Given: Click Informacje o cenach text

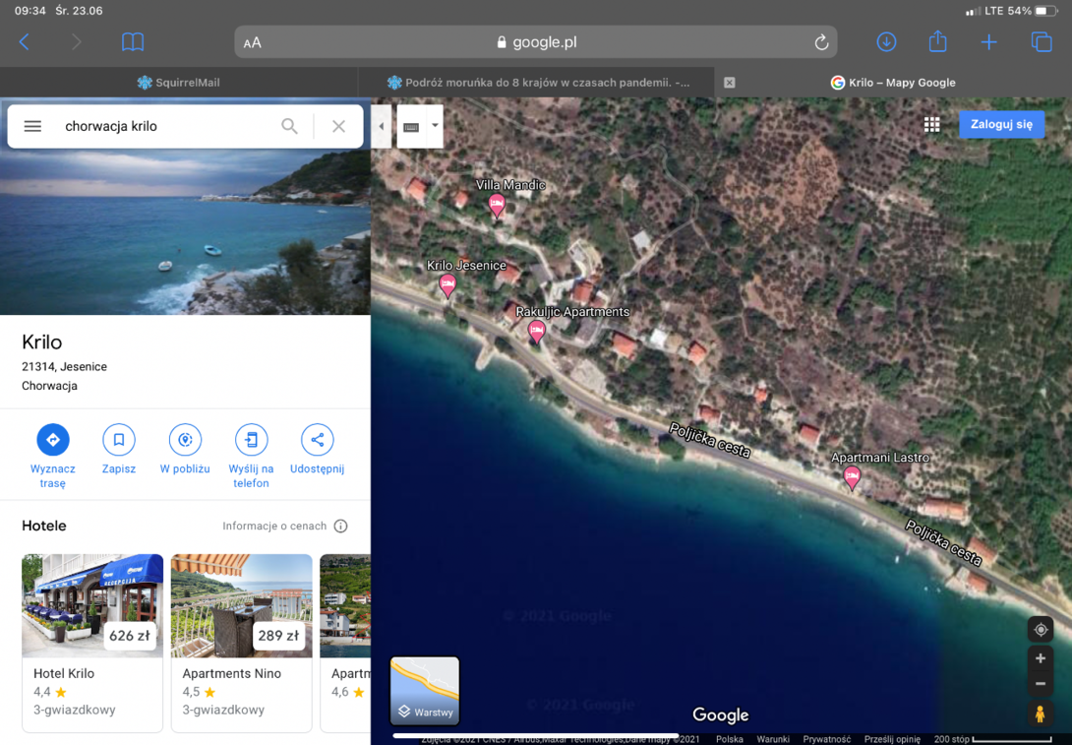Looking at the screenshot, I should point(274,527).
